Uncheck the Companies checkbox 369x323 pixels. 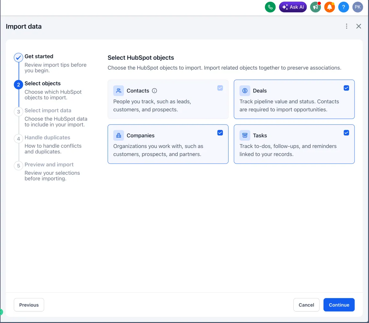pyautogui.click(x=220, y=133)
